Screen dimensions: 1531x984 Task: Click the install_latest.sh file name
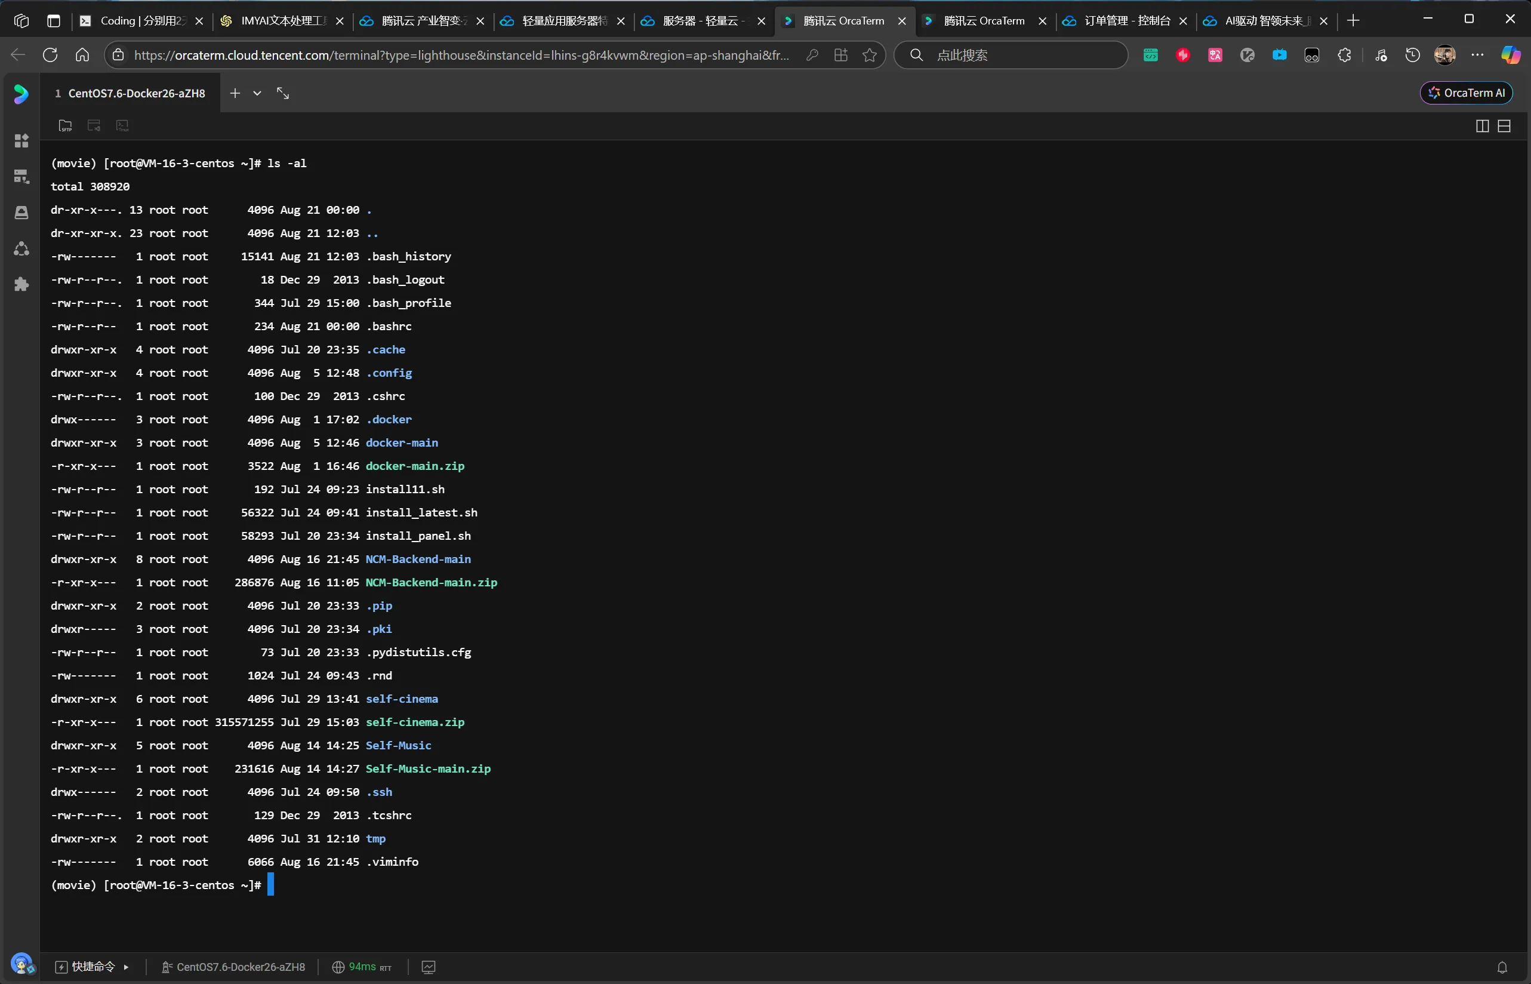tap(421, 512)
